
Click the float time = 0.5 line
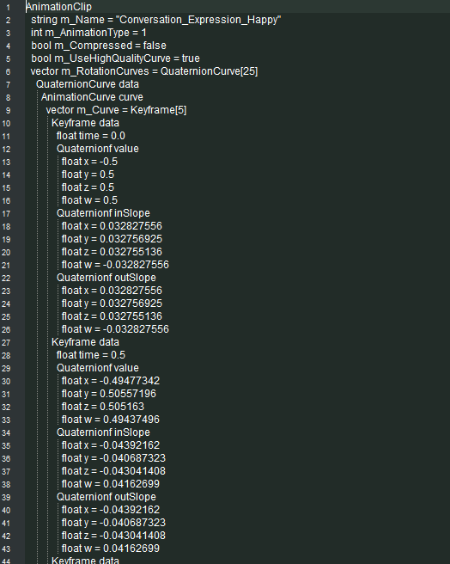coord(91,355)
